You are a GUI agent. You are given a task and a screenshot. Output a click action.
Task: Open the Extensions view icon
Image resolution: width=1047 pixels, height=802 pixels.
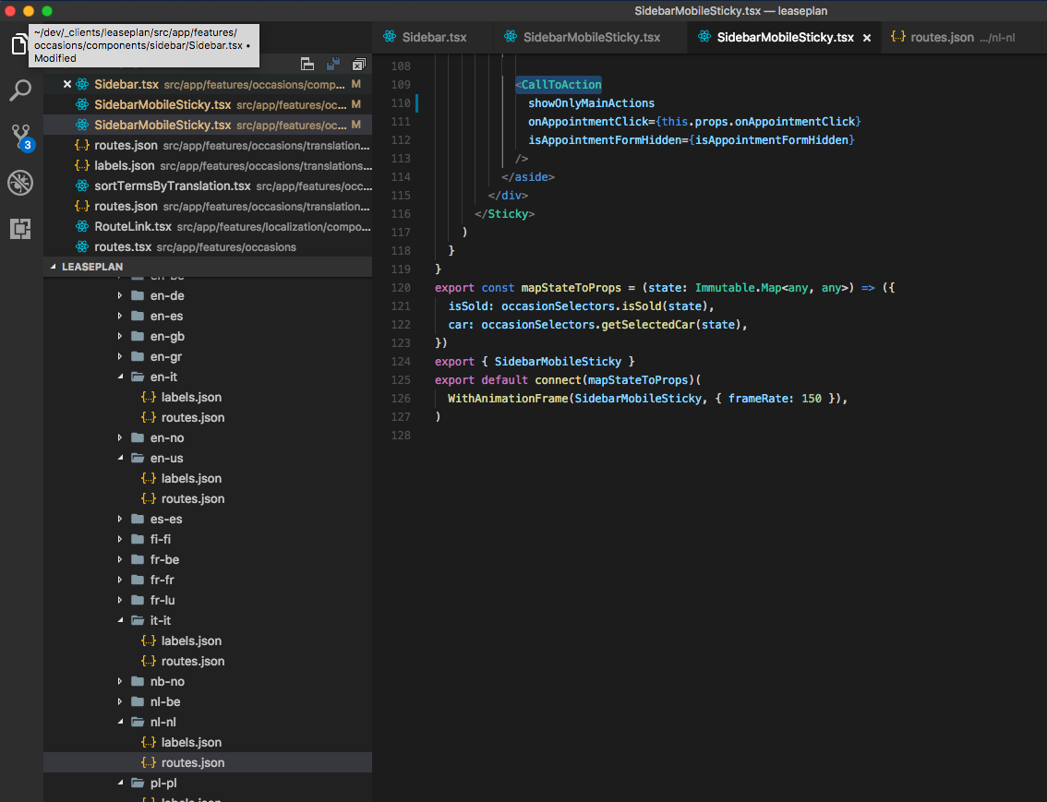(x=19, y=229)
